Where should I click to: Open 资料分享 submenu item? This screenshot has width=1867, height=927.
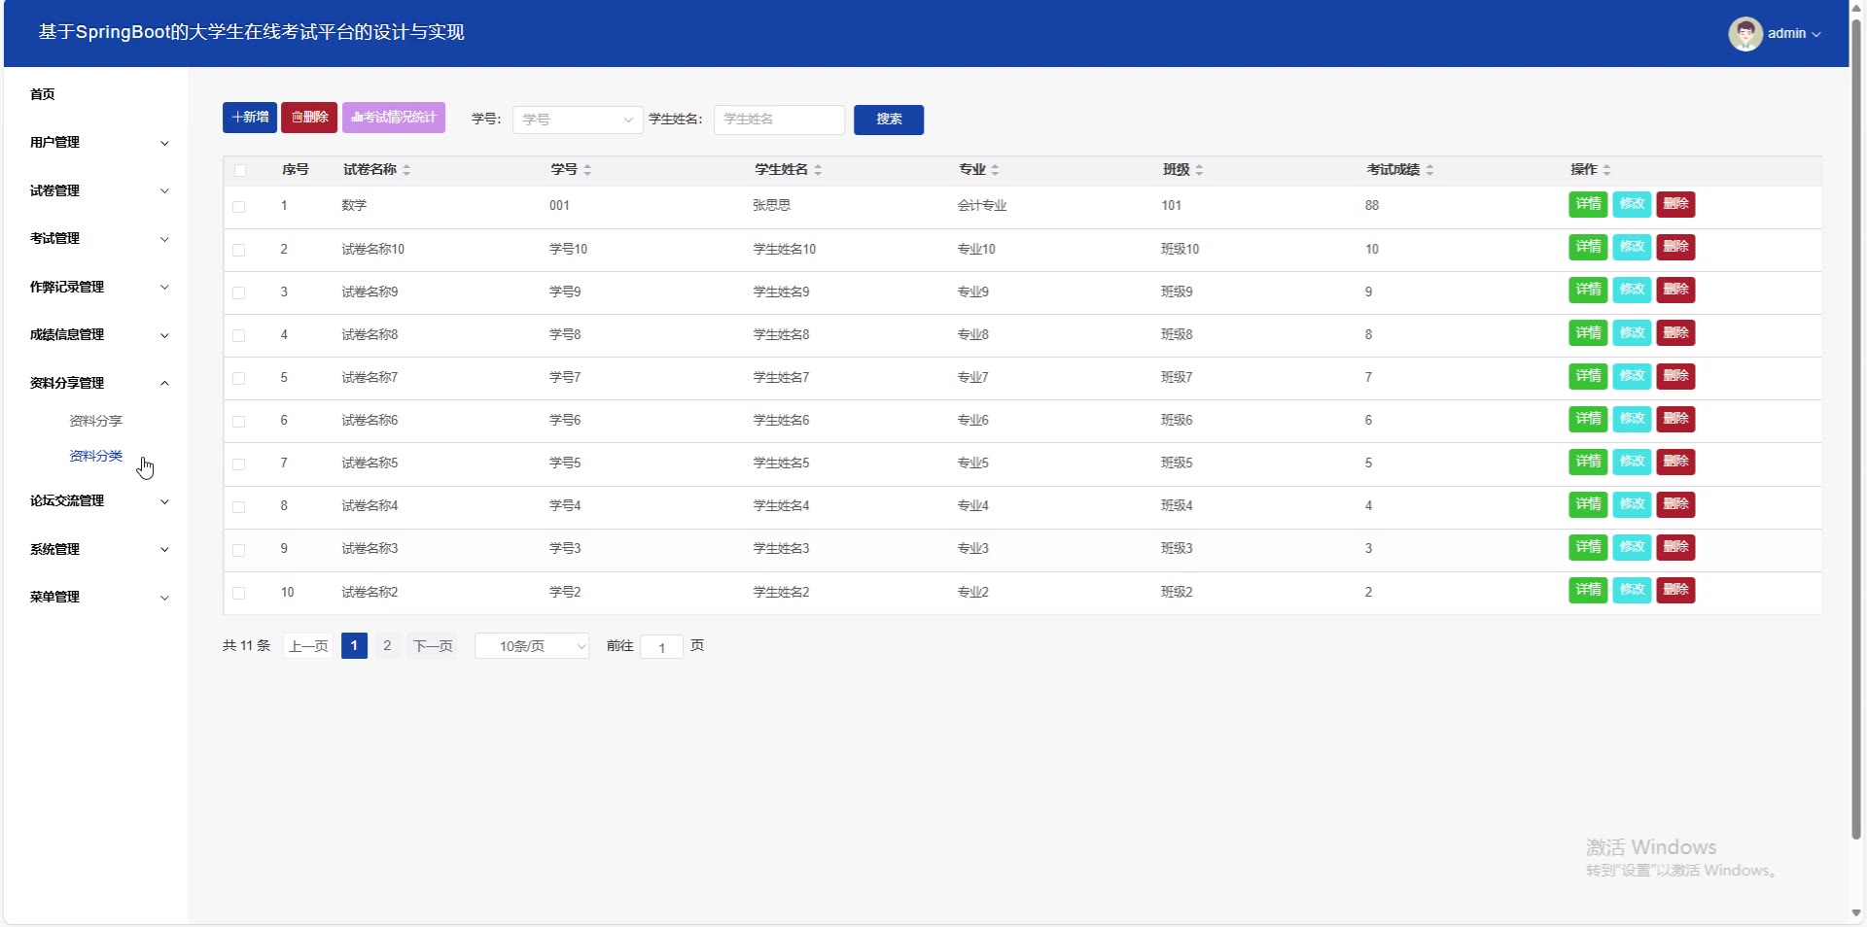tap(95, 421)
